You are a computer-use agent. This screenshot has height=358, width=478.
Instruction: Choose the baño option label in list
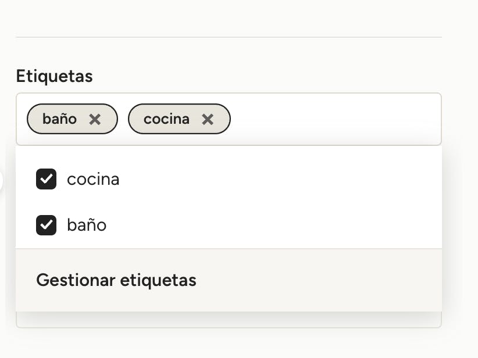(x=87, y=225)
